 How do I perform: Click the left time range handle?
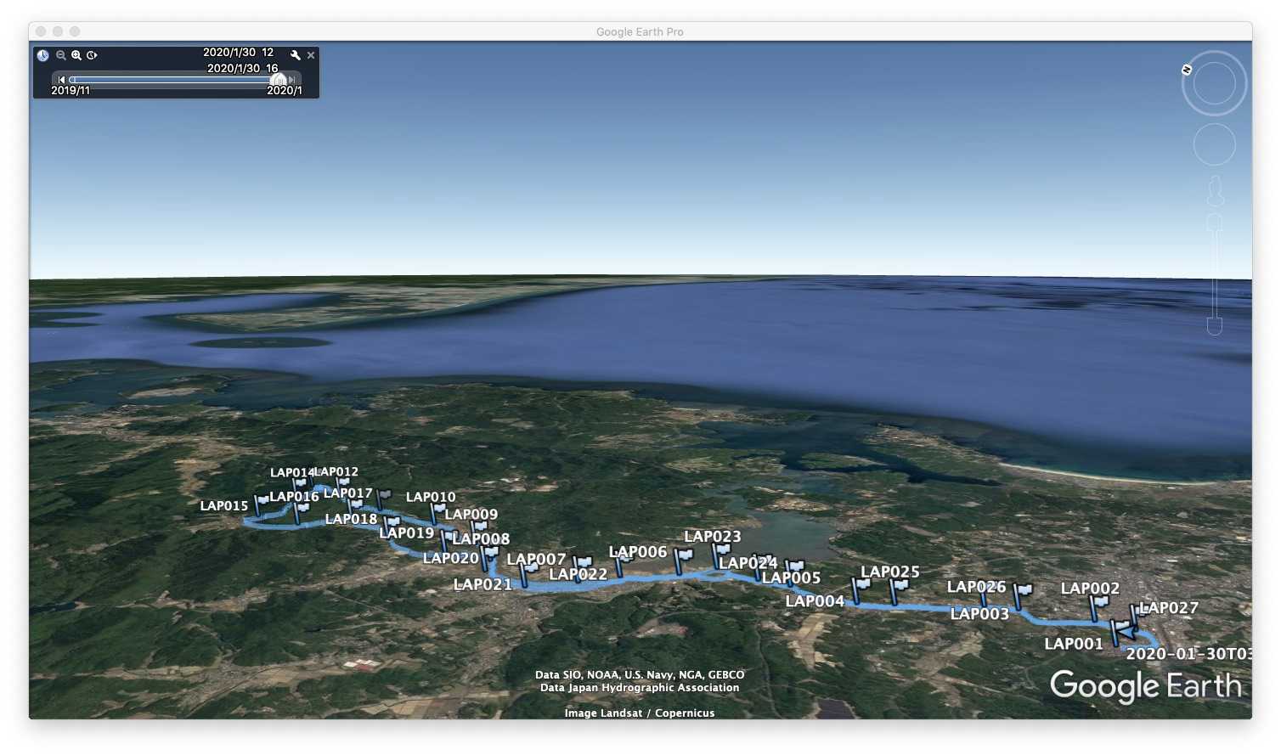coord(72,80)
